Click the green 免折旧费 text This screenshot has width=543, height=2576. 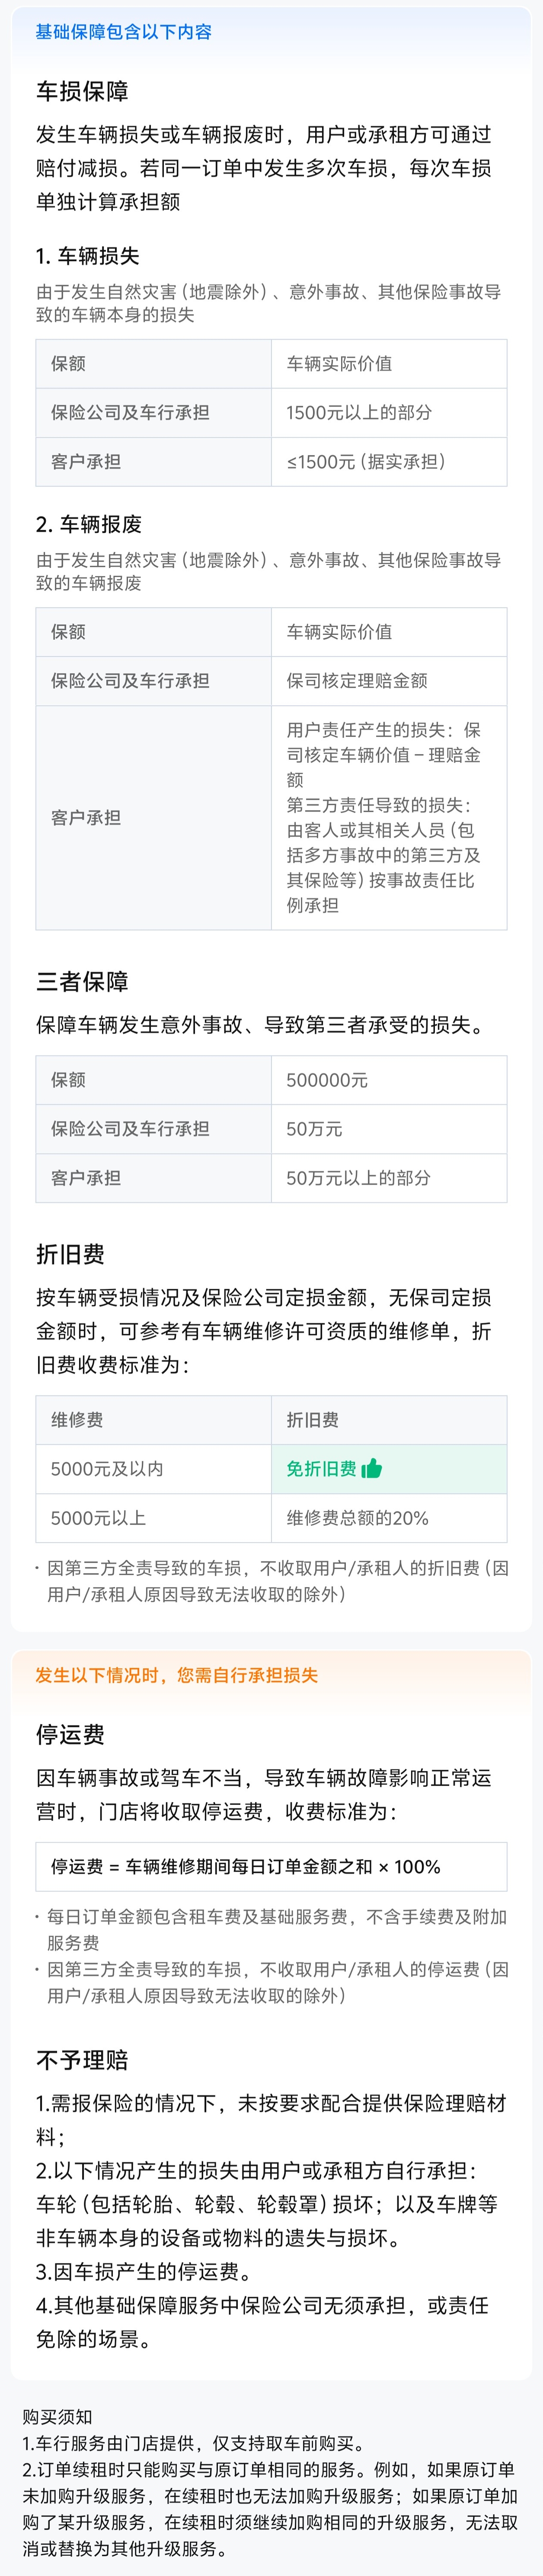pos(321,1468)
